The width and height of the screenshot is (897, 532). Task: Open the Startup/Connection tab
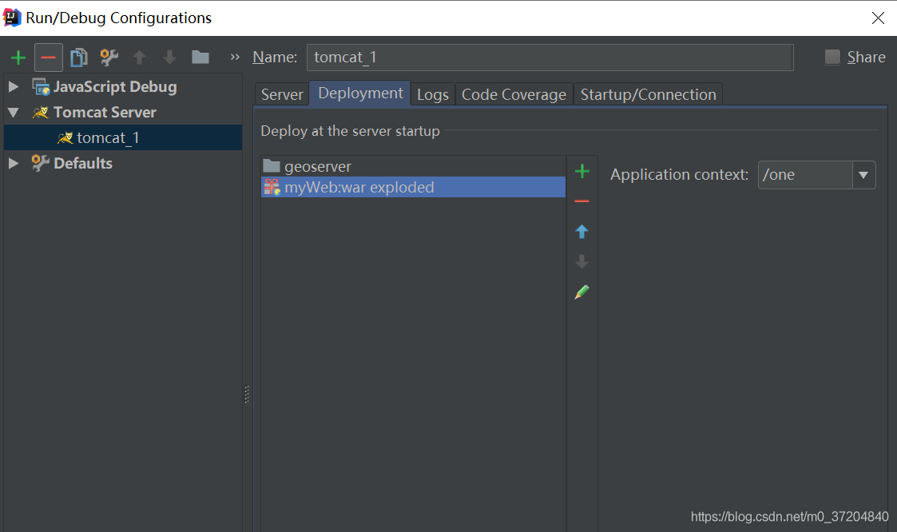click(x=648, y=94)
